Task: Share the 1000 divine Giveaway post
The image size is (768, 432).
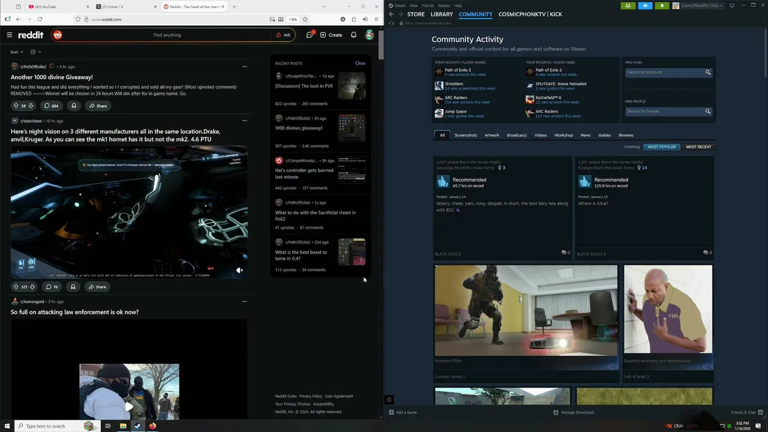Action: pyautogui.click(x=98, y=106)
